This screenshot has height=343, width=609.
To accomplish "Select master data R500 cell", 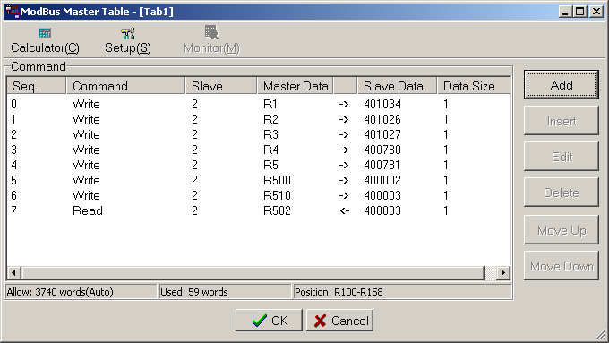I will pyautogui.click(x=277, y=180).
